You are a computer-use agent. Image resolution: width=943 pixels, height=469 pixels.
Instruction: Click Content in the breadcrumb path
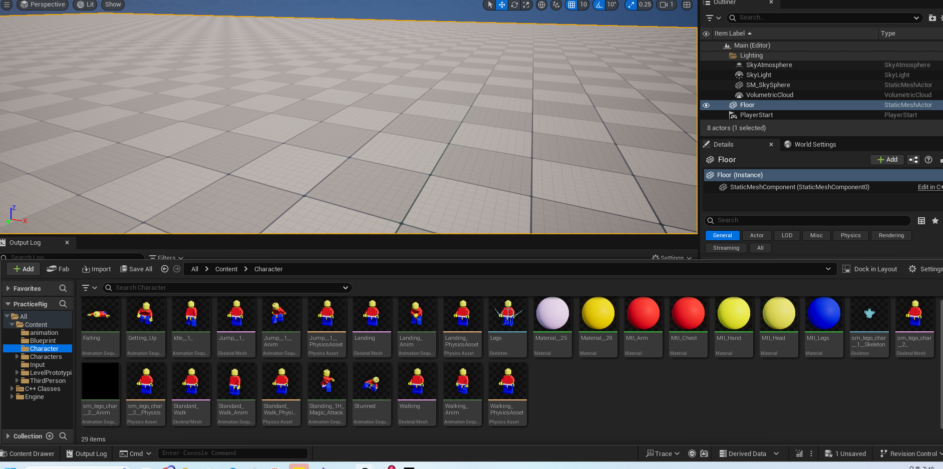[x=226, y=269]
